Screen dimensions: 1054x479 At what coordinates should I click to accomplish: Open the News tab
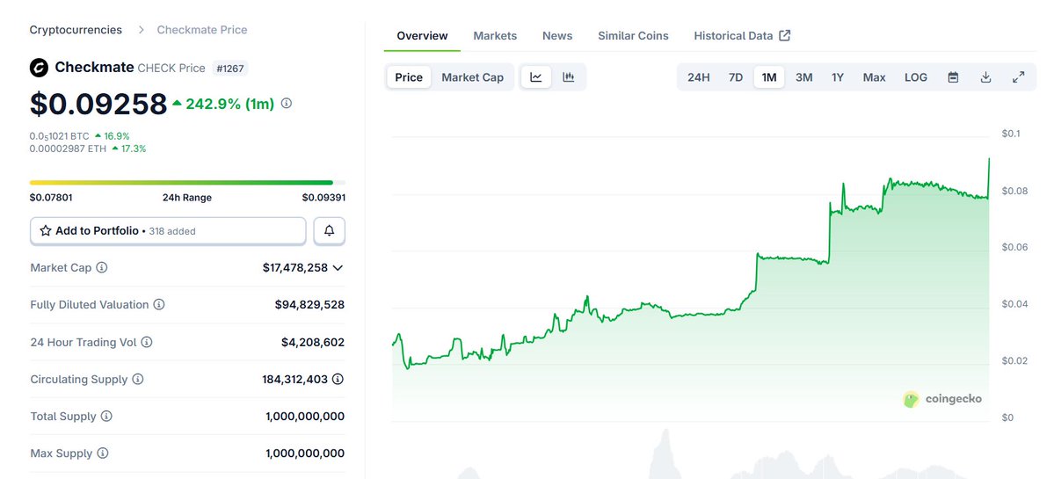pos(557,36)
